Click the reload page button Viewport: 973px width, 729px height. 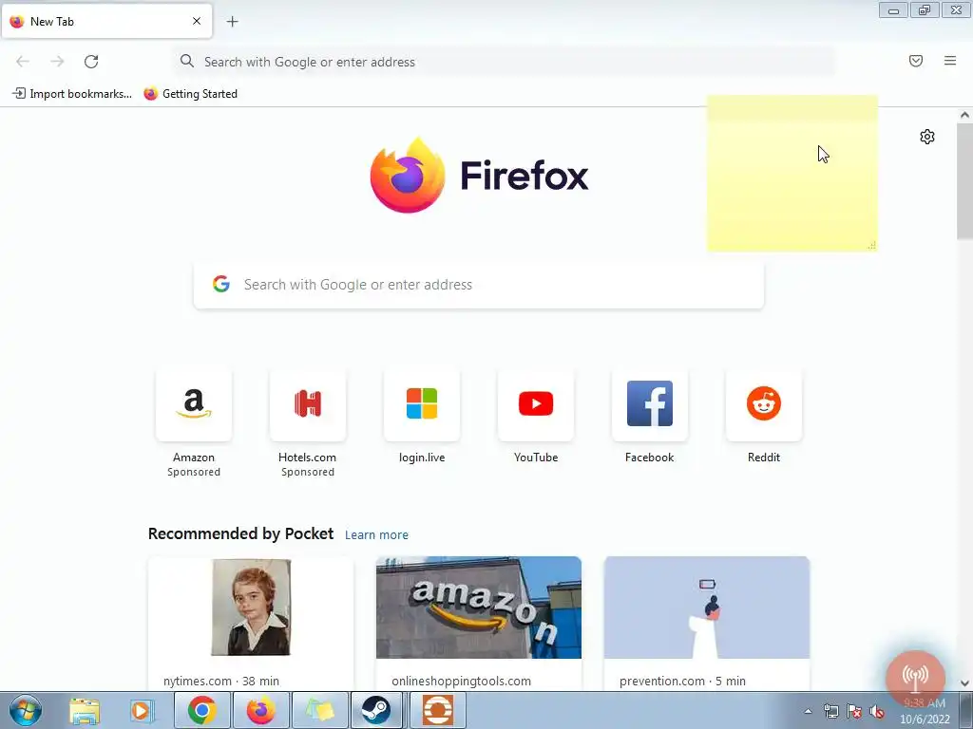91,62
